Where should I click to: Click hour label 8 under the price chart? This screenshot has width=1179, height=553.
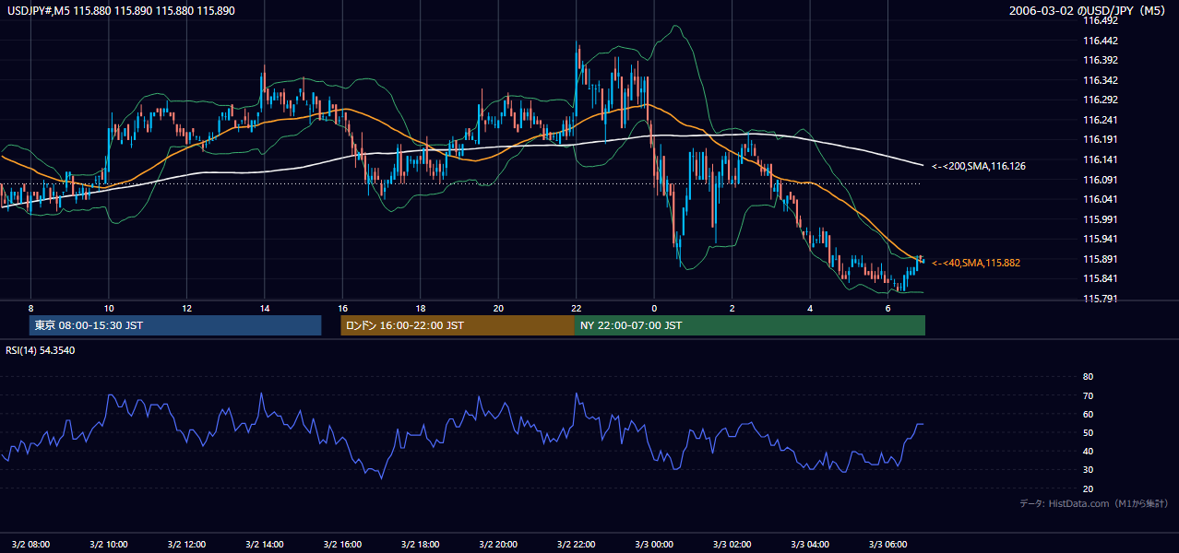pos(30,308)
